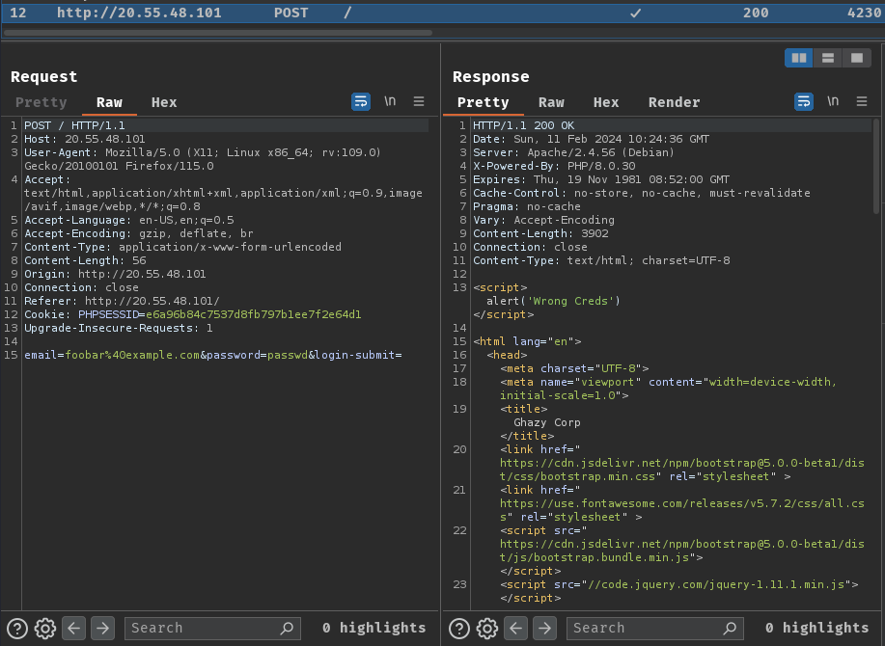
Task: Click the PHPSESSID cookie value
Action: 254,314
